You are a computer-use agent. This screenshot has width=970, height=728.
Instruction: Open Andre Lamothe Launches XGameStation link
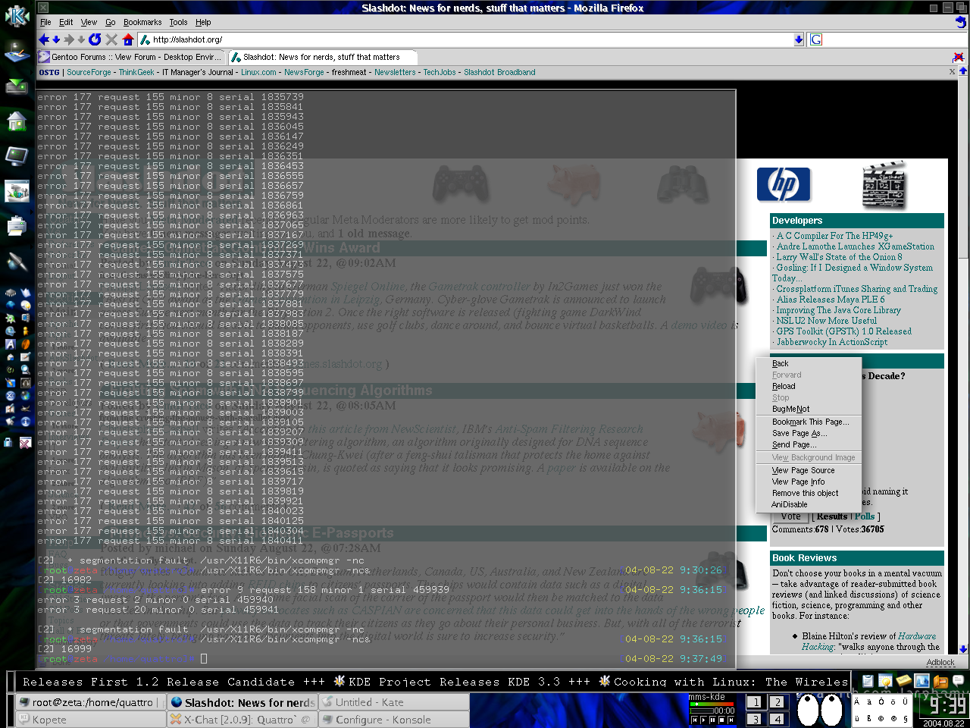tap(856, 246)
